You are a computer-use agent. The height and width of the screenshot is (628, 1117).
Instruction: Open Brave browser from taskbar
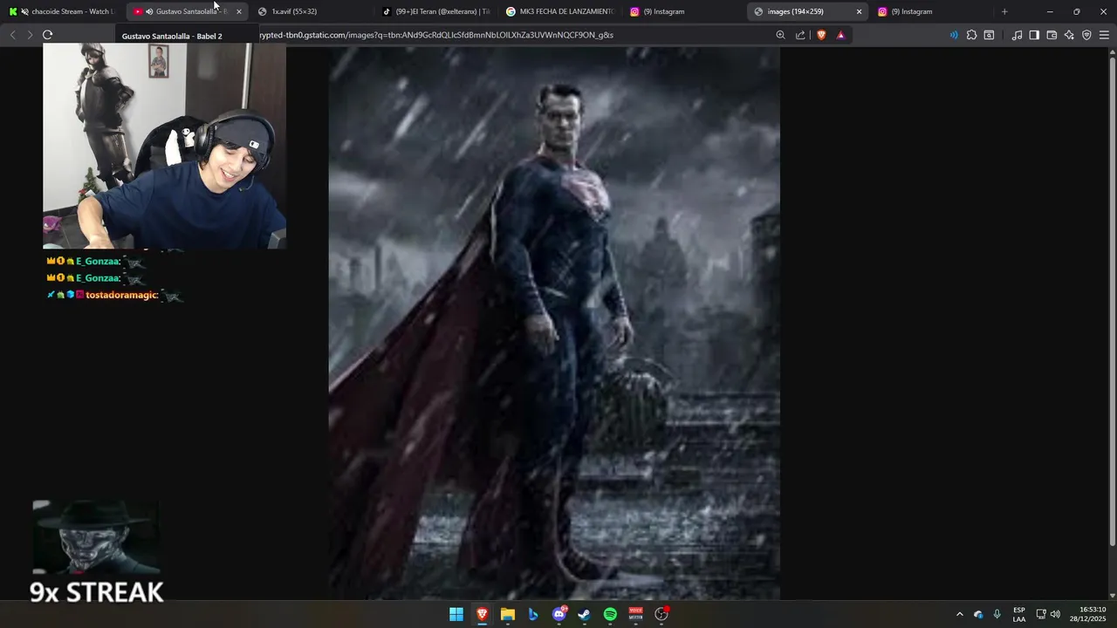tap(482, 614)
